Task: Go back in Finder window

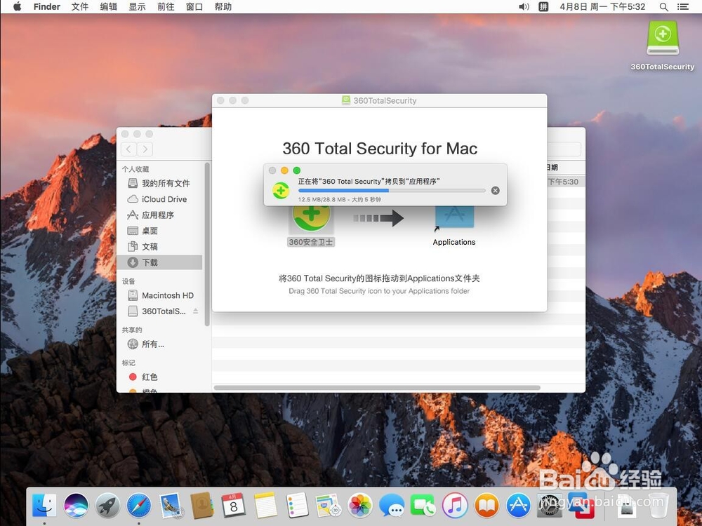Action: [x=129, y=149]
